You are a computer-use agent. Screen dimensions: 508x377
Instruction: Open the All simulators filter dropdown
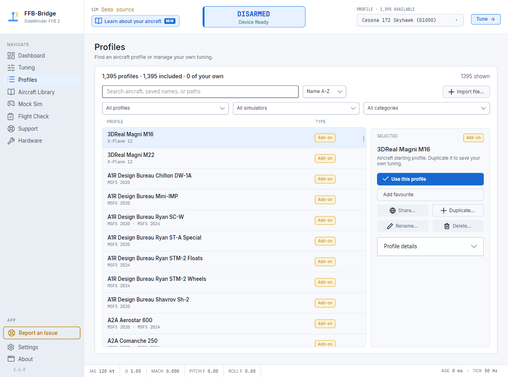296,108
